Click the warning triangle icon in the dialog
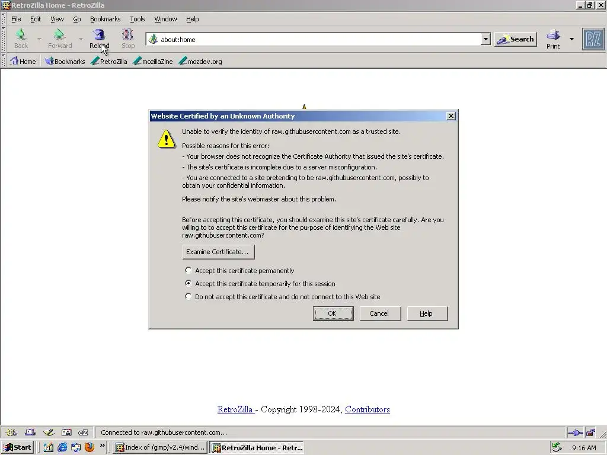The image size is (607, 455). [x=167, y=139]
